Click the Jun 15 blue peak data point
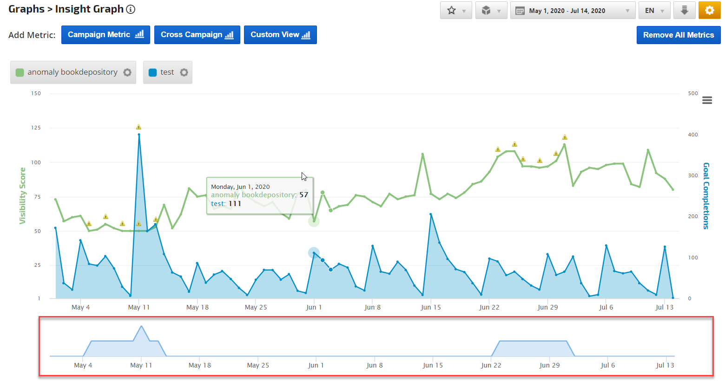725x381 pixels. (x=431, y=214)
